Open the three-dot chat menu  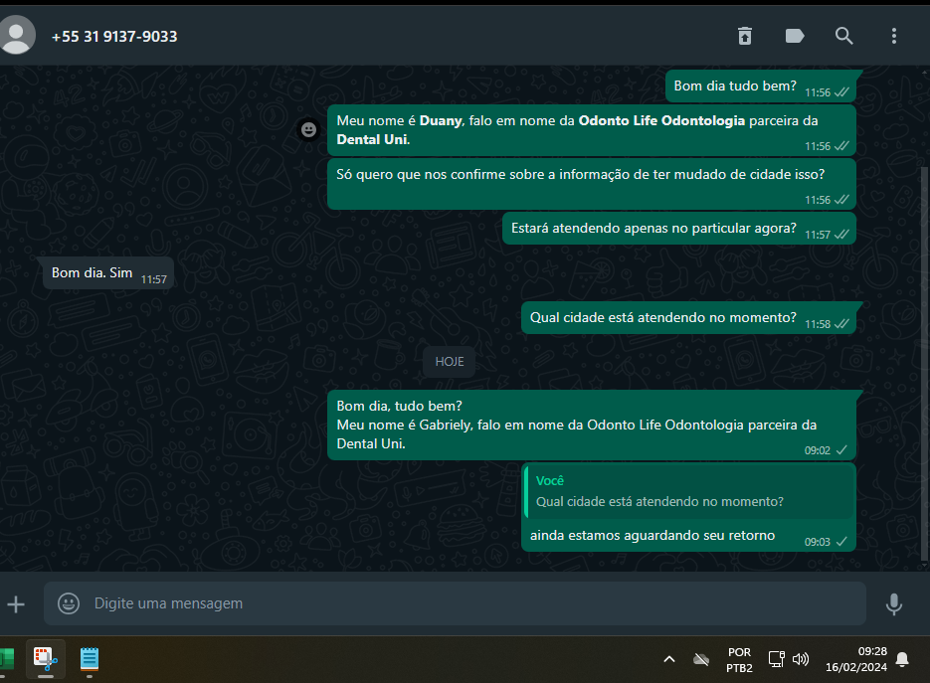pos(894,36)
